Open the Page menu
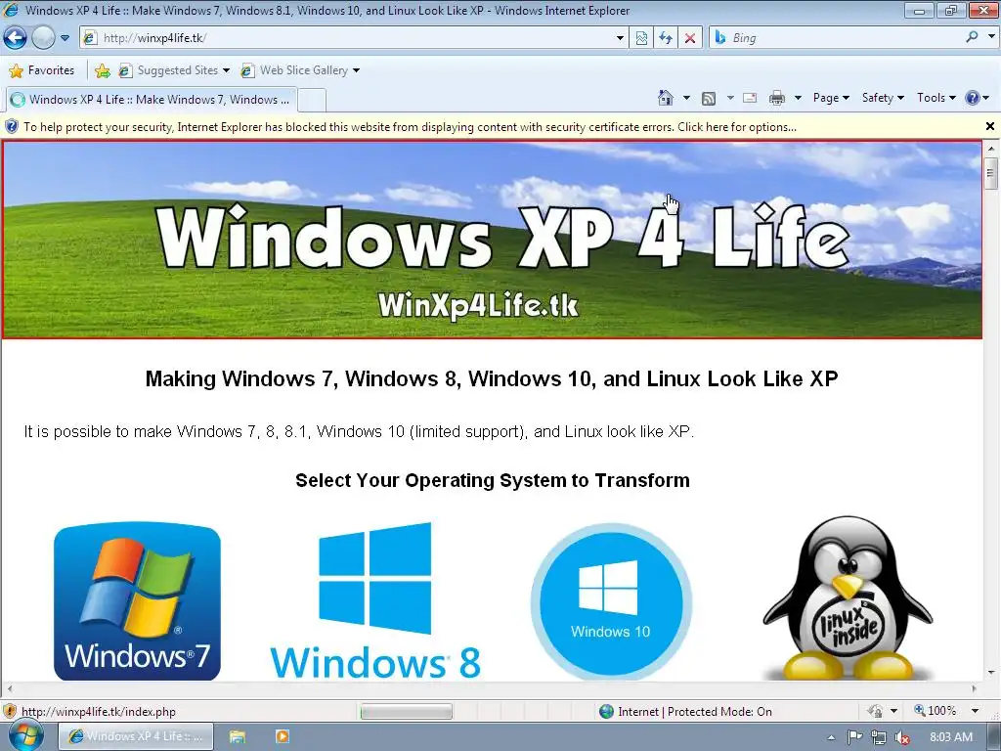 pos(831,98)
